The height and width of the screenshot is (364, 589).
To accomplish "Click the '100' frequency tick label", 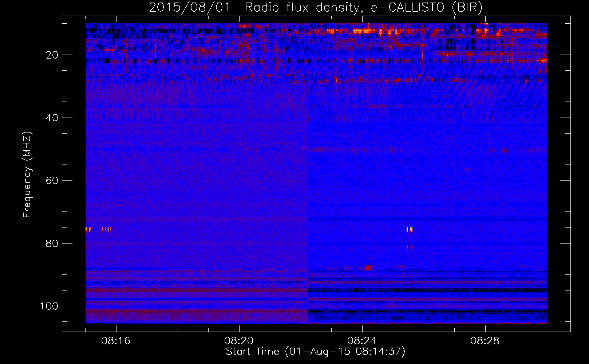I will pos(49,306).
